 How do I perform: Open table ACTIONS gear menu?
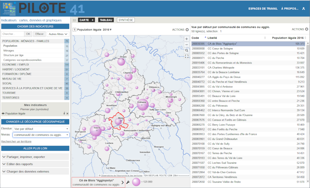click(x=307, y=29)
